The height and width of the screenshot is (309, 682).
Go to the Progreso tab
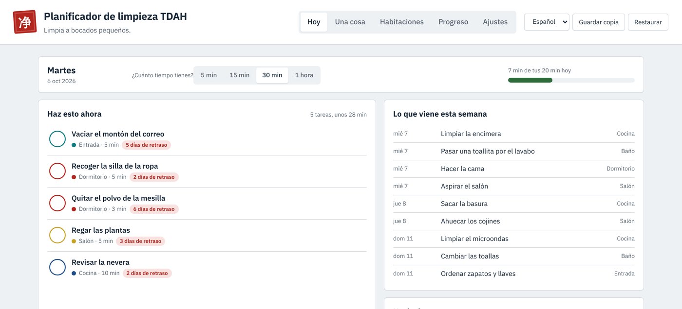point(453,22)
